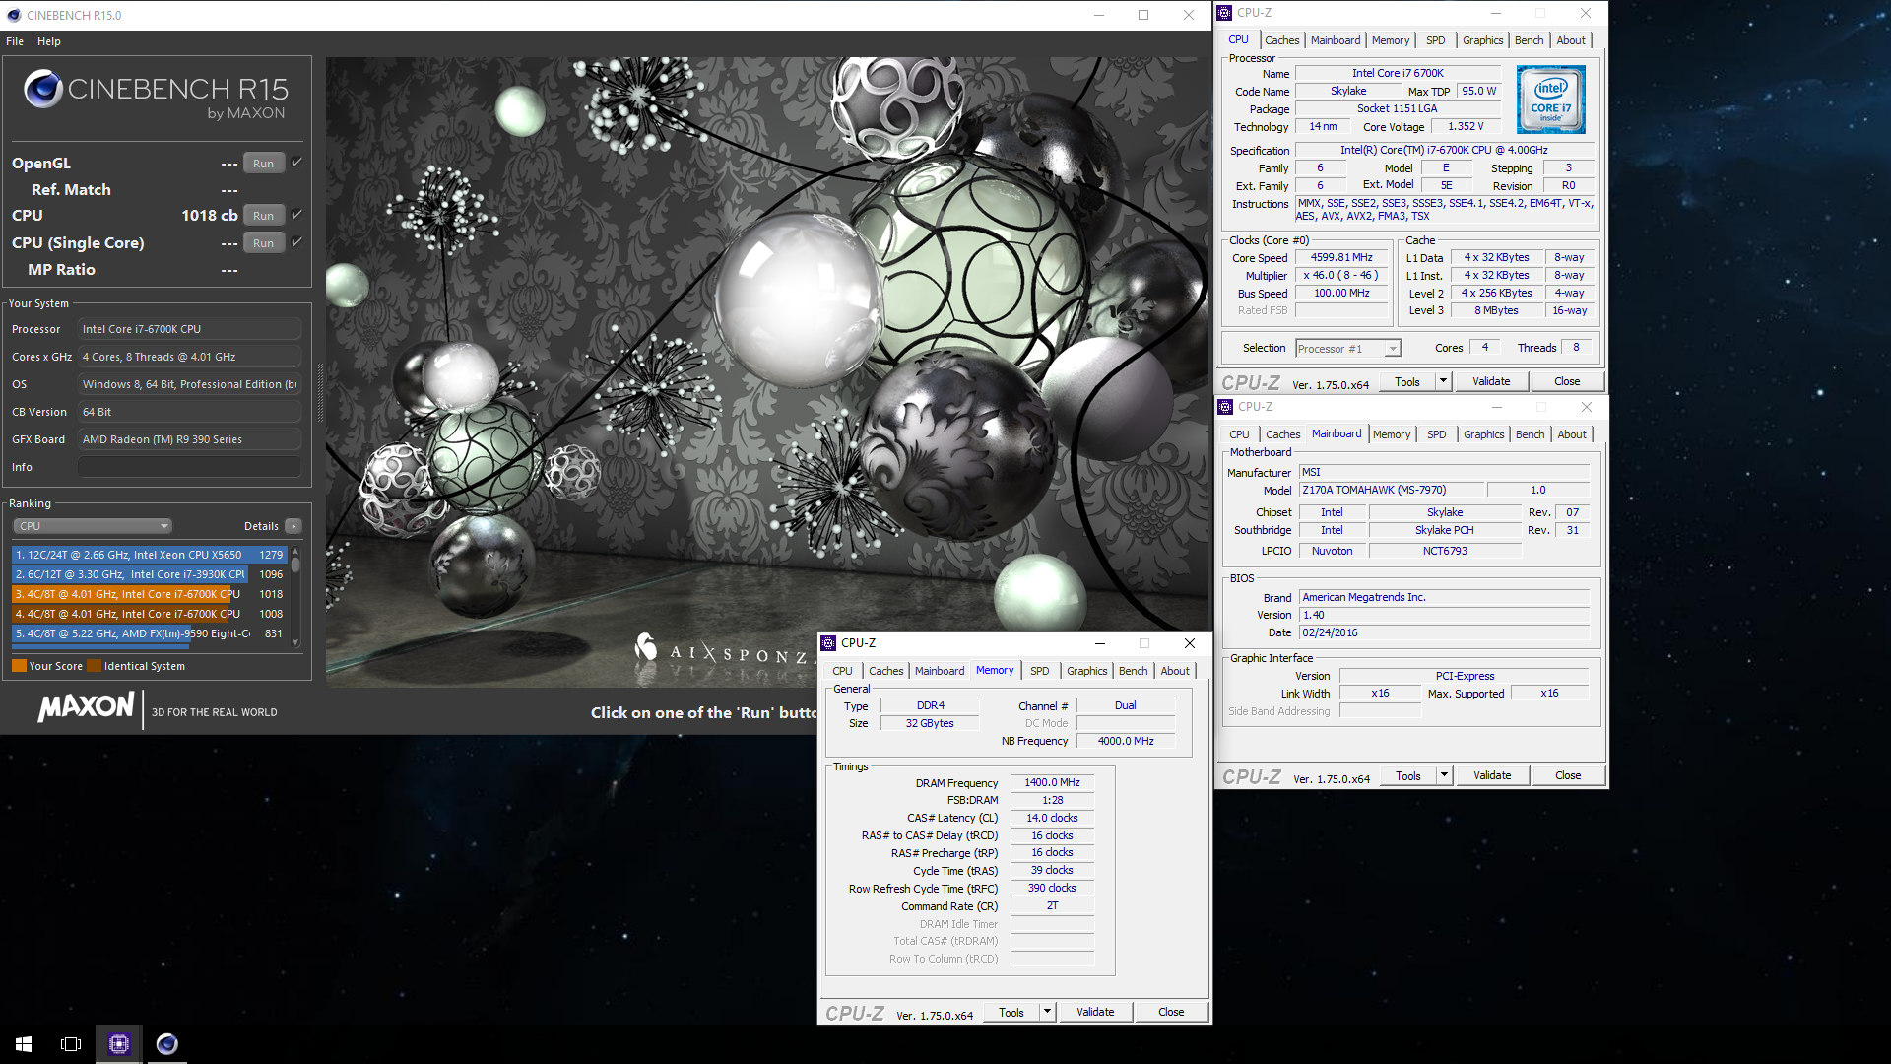This screenshot has width=1891, height=1064.
Task: Click Validate in Mainboard CPU-Z window
Action: pyautogui.click(x=1492, y=775)
